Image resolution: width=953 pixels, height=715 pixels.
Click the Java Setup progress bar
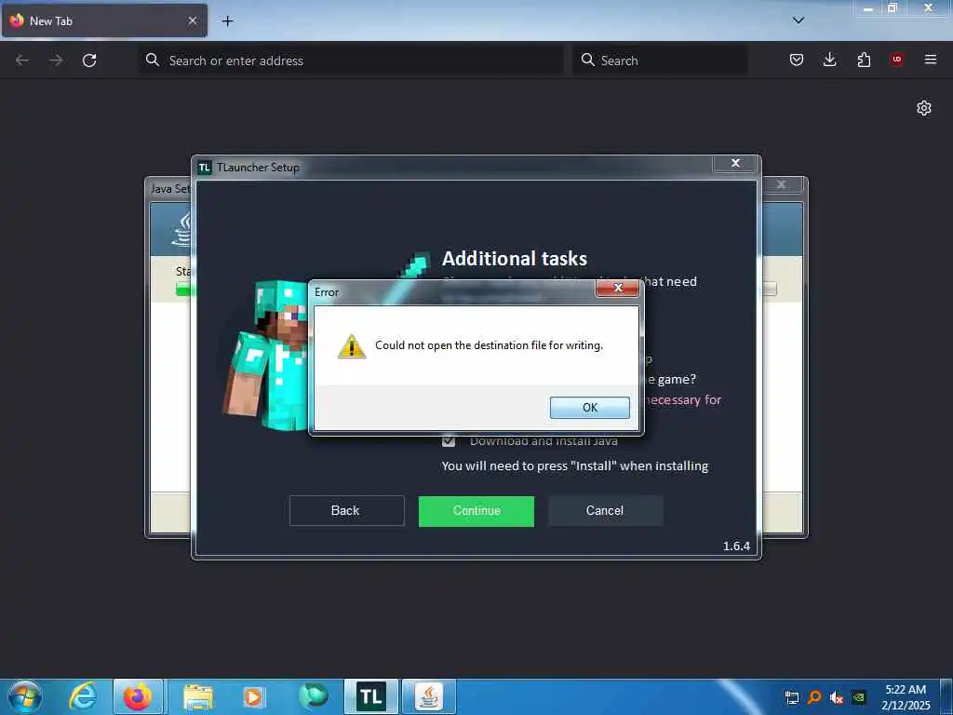click(185, 290)
